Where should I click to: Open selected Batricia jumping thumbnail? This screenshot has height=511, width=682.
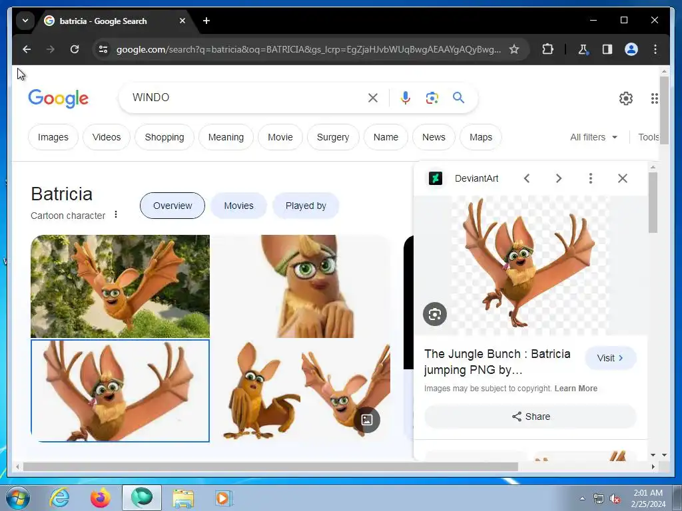click(120, 391)
